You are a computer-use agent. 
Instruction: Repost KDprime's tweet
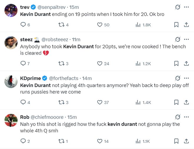(x=61, y=102)
